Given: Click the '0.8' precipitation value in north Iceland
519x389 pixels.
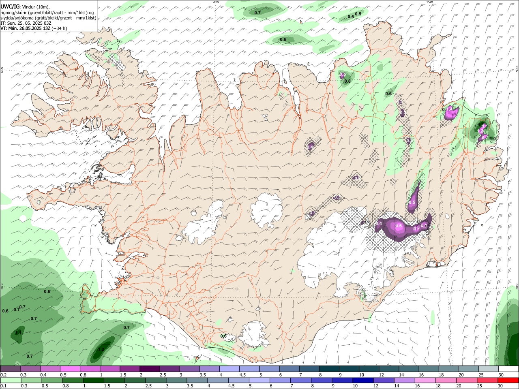Looking at the screenshot, I should coord(347,81).
